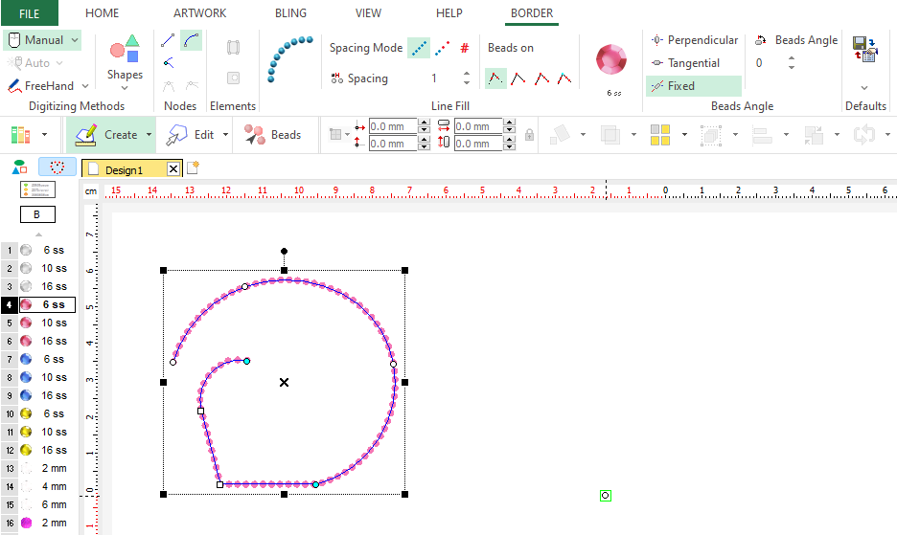897x535 pixels.
Task: Choose the even spacing mode icon
Action: tap(419, 48)
